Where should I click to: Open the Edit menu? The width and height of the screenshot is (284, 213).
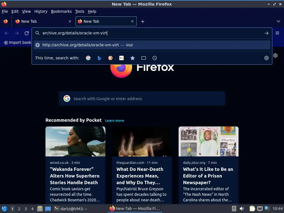click(15, 11)
